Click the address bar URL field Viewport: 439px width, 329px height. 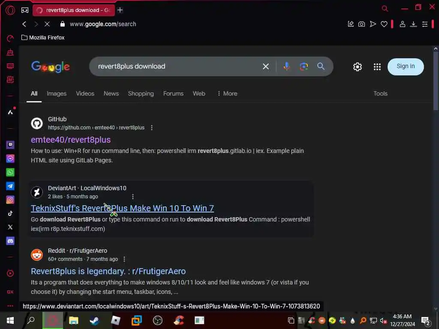tap(103, 24)
